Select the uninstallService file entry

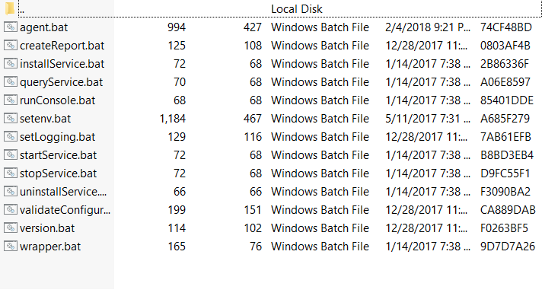pos(63,192)
